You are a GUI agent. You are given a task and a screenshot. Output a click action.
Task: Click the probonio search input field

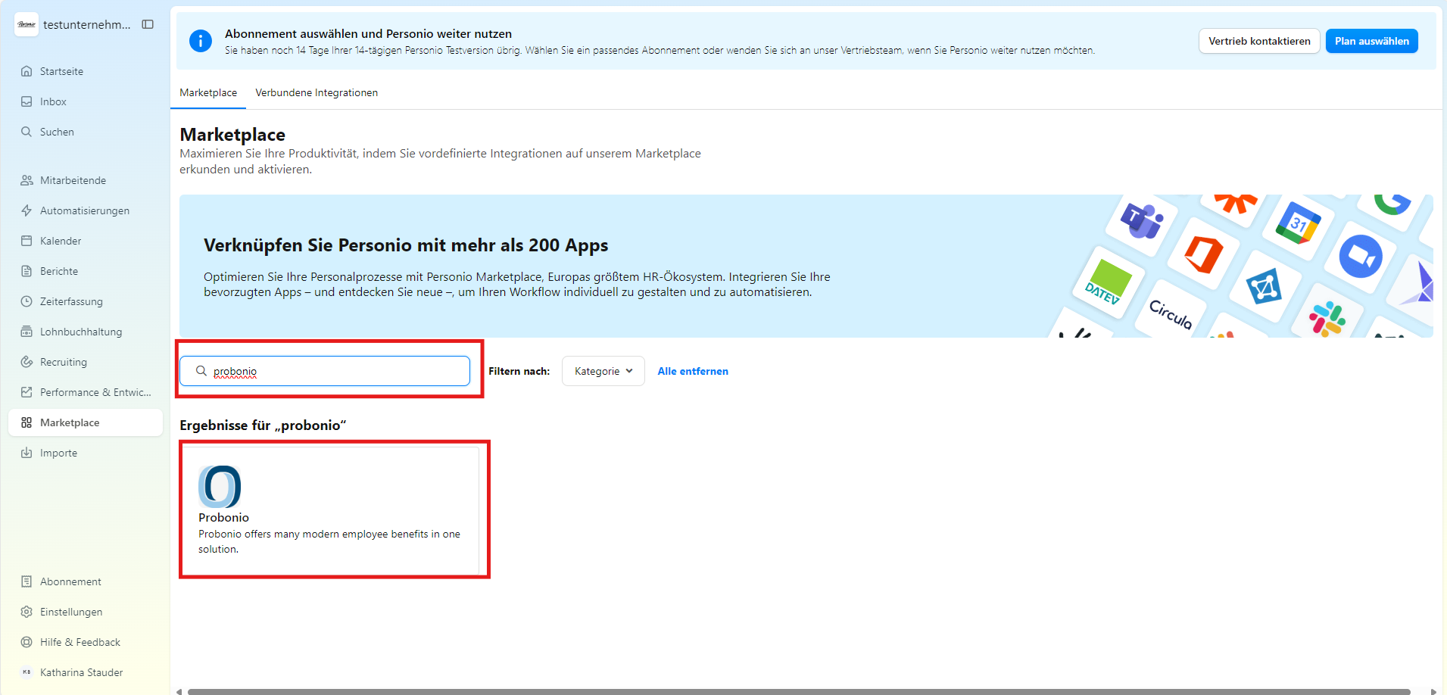[325, 371]
